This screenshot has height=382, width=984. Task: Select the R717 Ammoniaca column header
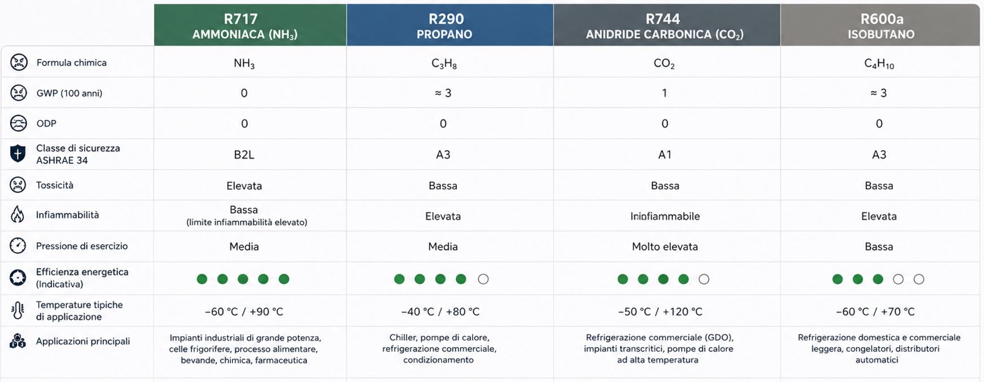[250, 25]
